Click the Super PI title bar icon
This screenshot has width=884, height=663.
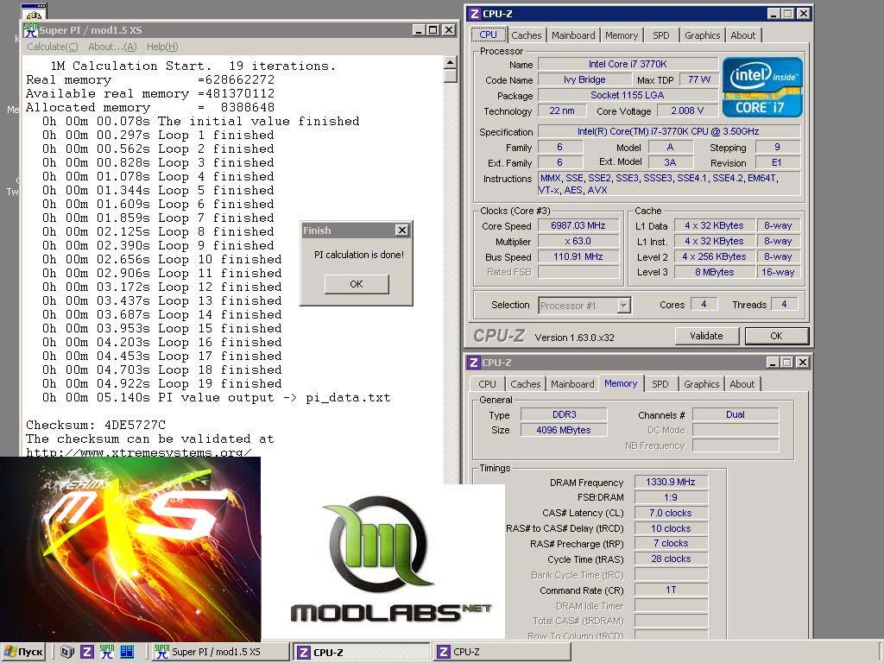(30, 30)
